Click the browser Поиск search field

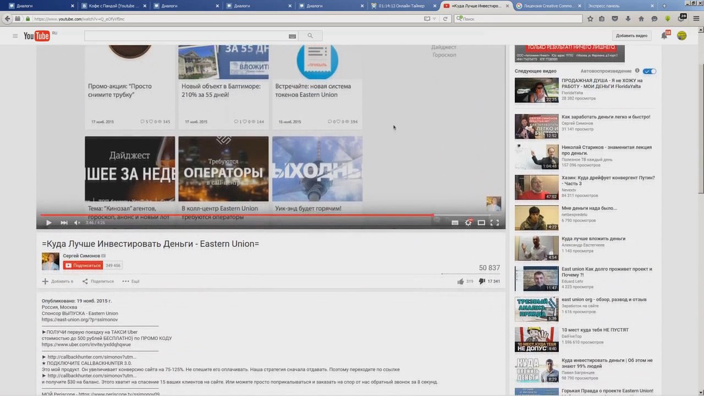point(518,19)
